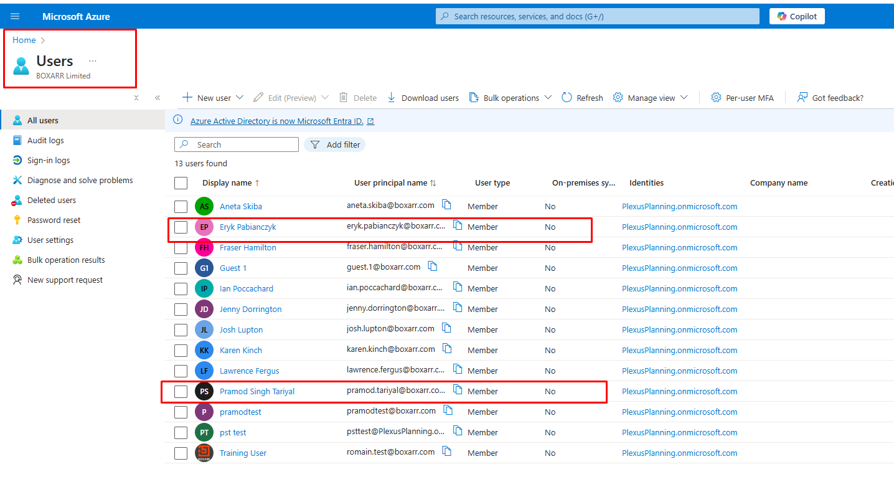
Task: Select the Karen Kinch row checkbox
Action: (x=181, y=350)
